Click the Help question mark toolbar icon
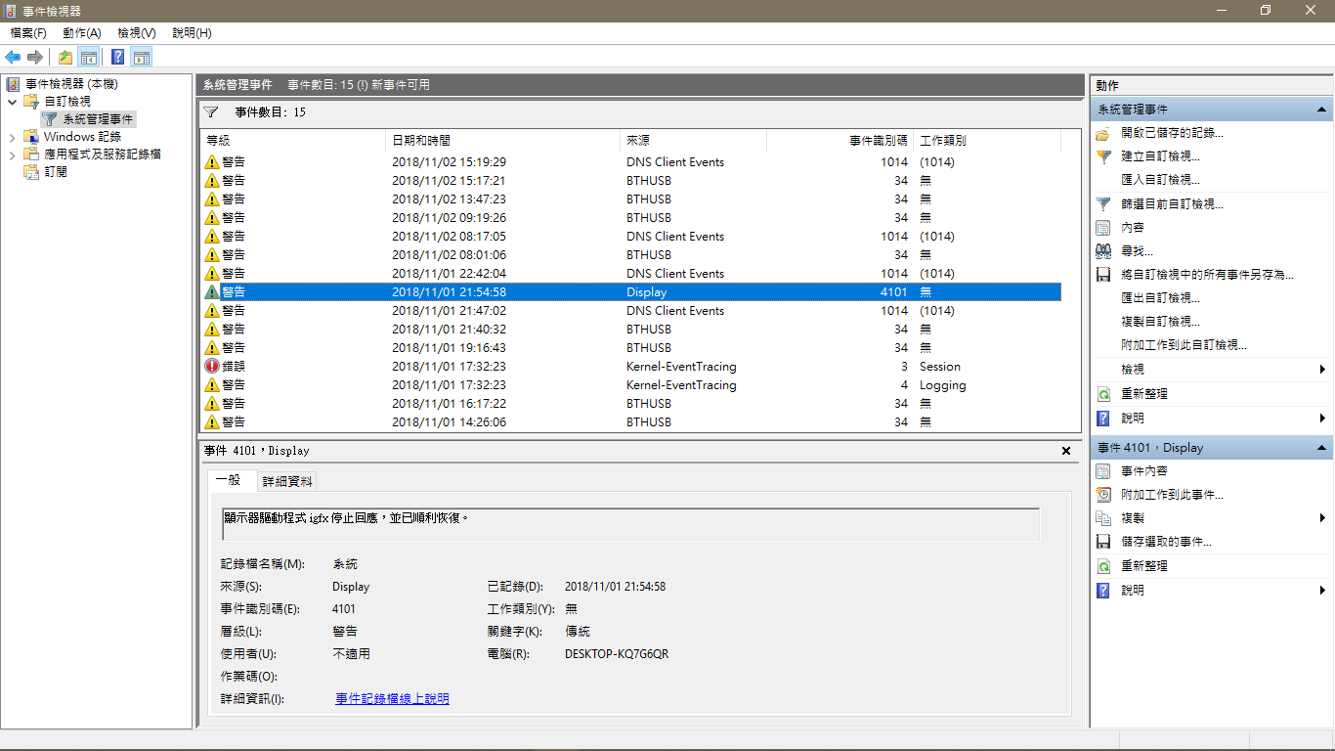Screen dimensions: 1335x751 click(x=118, y=57)
